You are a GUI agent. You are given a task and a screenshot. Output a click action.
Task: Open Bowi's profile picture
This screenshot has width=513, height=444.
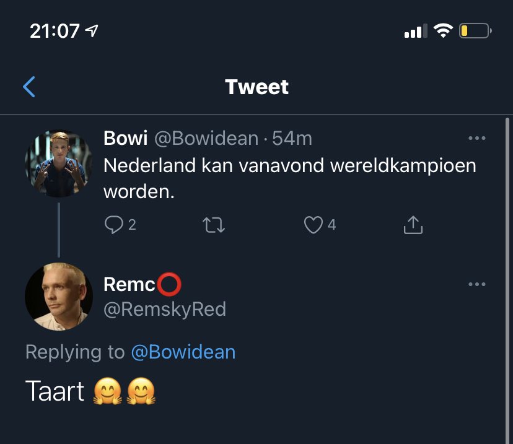pos(59,163)
